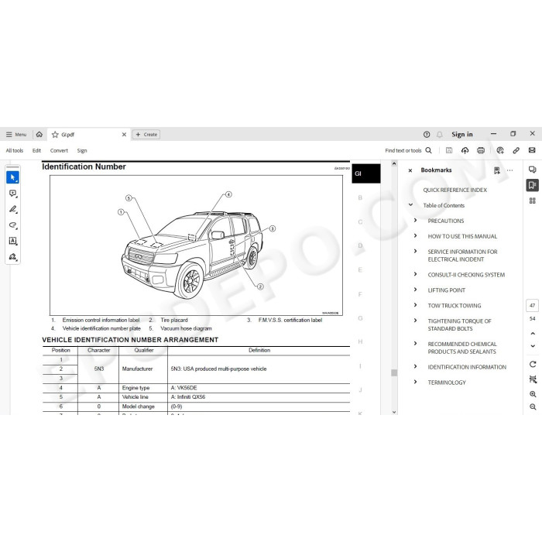542x542 pixels.
Task: Click the cloud upload icon
Action: point(465,150)
